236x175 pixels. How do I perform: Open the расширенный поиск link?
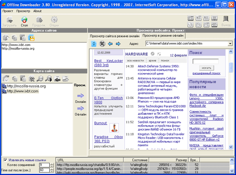[x=206, y=73]
